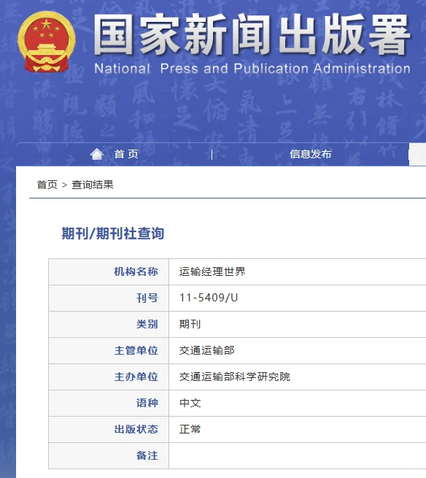Select the 中文 language value
This screenshot has height=478, width=426.
[x=190, y=403]
